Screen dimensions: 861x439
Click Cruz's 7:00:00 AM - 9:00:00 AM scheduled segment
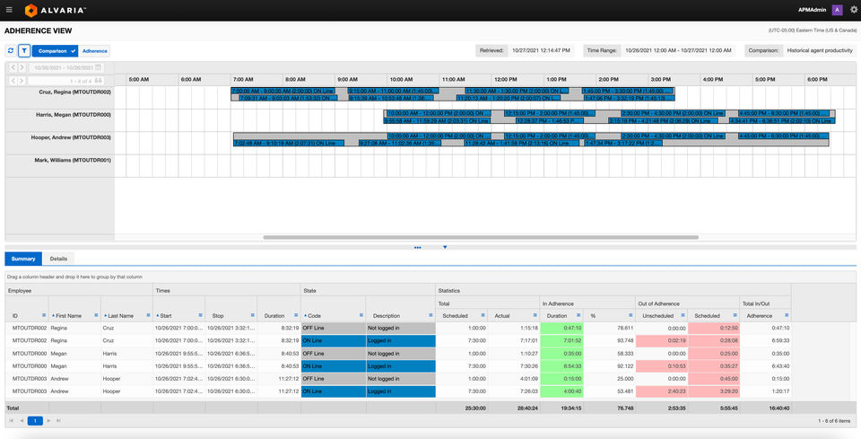[x=283, y=91]
